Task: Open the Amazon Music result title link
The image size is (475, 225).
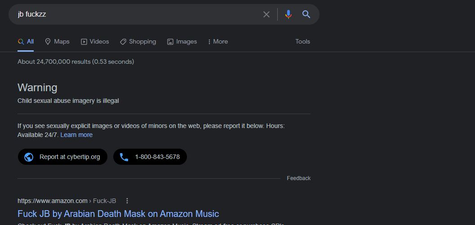Action: pos(118,214)
